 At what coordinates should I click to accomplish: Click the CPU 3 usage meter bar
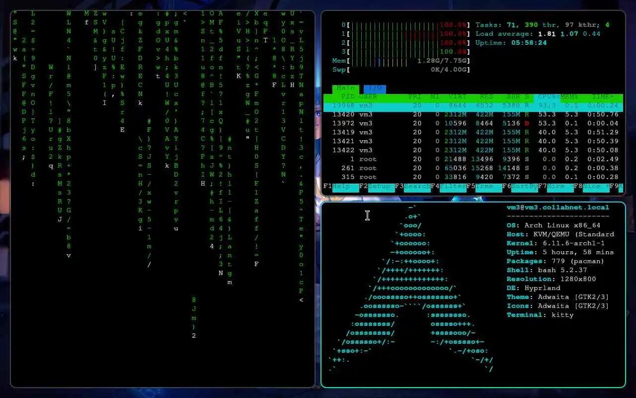pyautogui.click(x=405, y=52)
